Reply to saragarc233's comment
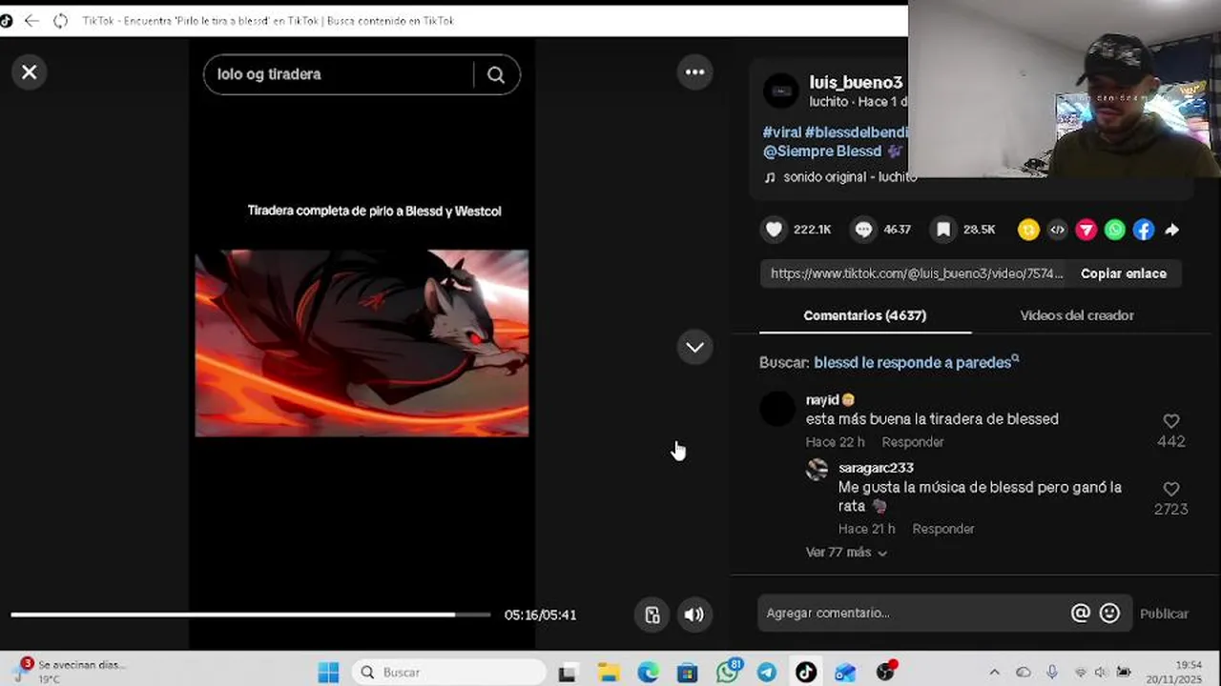The height and width of the screenshot is (686, 1221). (x=943, y=529)
